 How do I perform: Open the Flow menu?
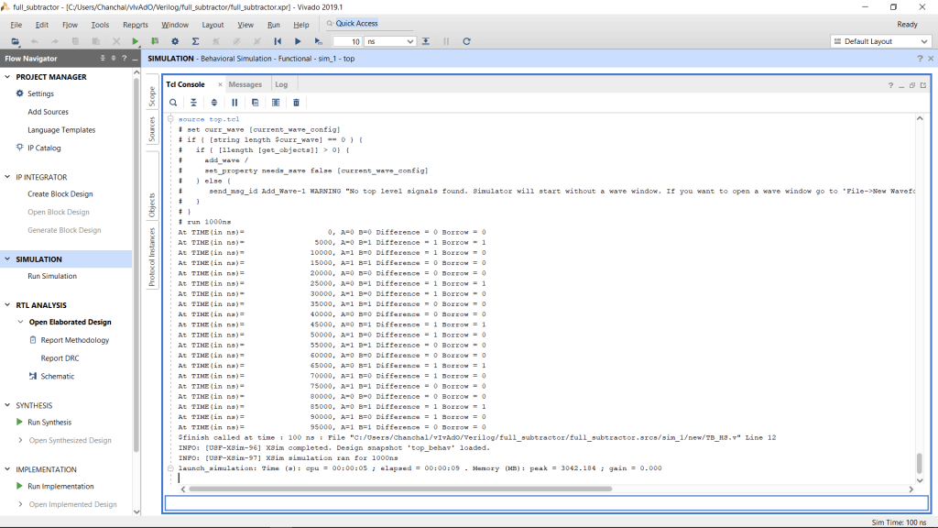pos(70,25)
